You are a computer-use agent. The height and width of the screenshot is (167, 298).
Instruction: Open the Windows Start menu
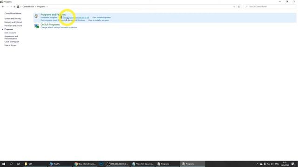pyautogui.click(x=4, y=164)
